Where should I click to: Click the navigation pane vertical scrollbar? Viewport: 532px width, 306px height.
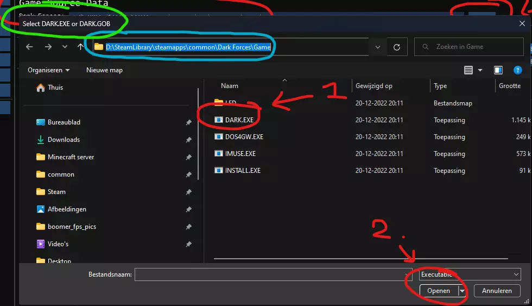click(198, 134)
